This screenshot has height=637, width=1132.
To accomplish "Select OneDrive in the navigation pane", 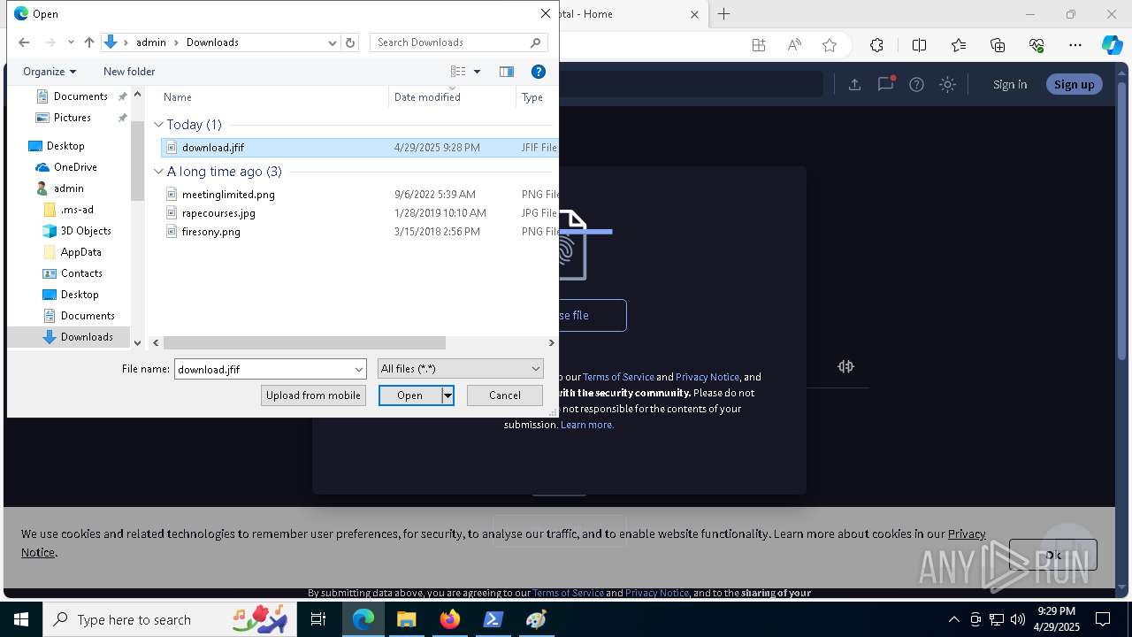I will 75,167.
